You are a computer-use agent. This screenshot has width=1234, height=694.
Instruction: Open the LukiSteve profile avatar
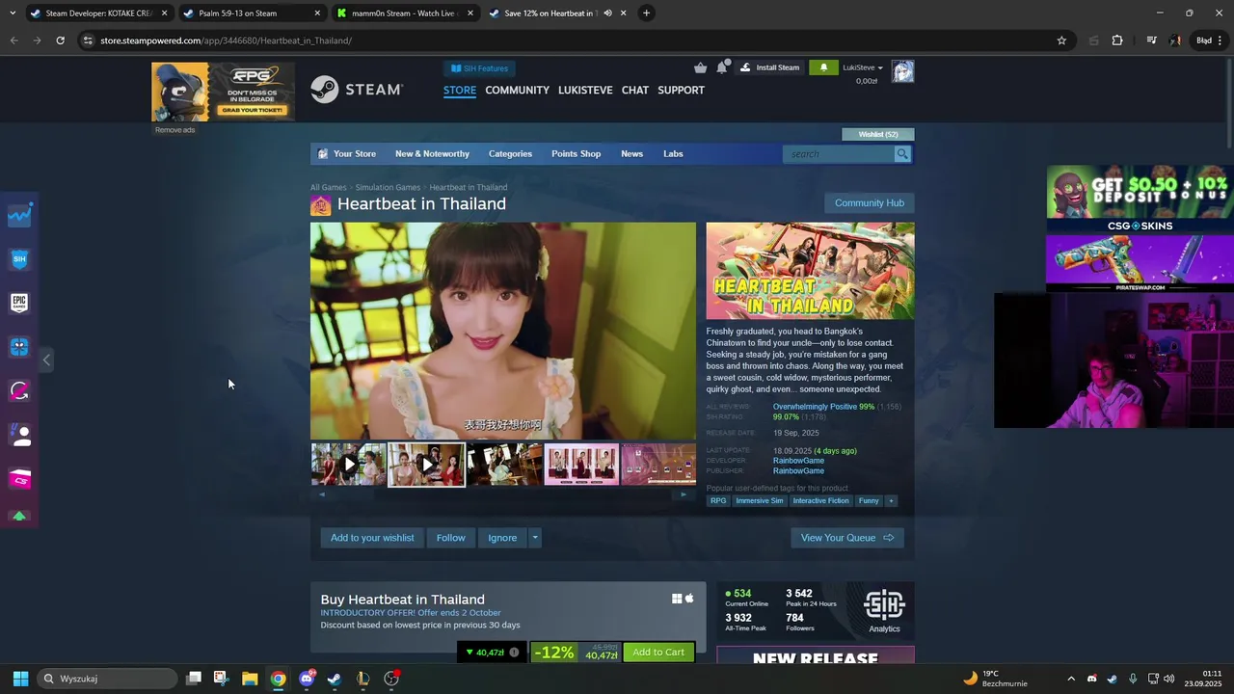[902, 71]
